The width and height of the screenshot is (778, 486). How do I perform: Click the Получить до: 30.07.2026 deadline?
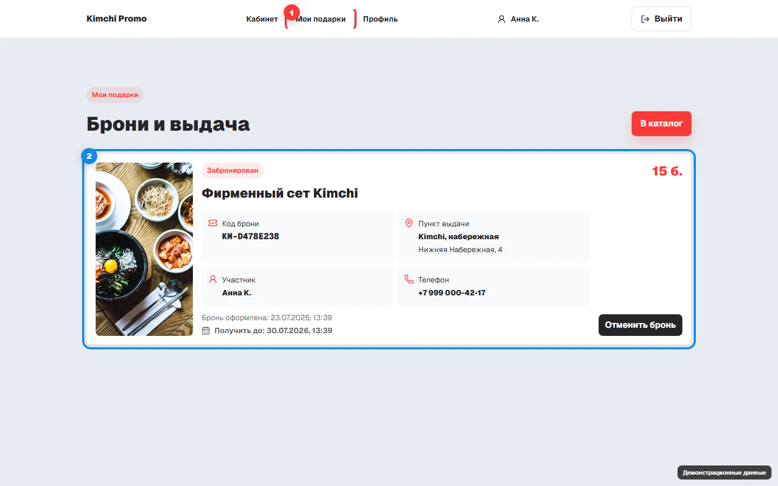[x=273, y=330]
